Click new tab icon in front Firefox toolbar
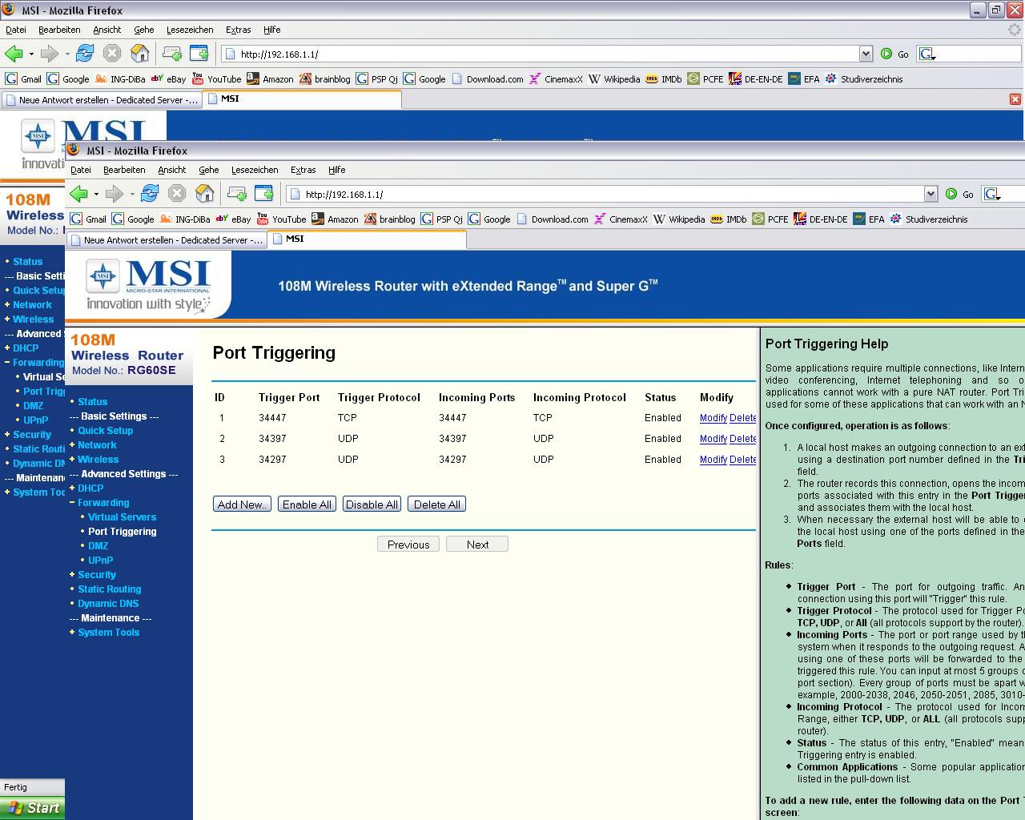Image resolution: width=1025 pixels, height=820 pixels. pyautogui.click(x=237, y=194)
